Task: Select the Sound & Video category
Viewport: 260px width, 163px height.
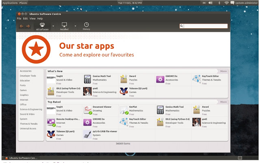Action: (27, 114)
